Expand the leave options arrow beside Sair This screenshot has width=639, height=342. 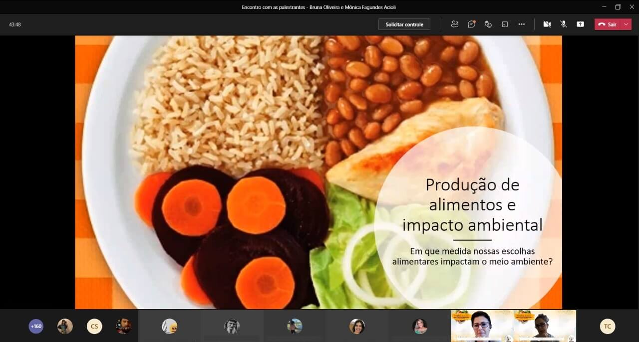click(x=627, y=24)
